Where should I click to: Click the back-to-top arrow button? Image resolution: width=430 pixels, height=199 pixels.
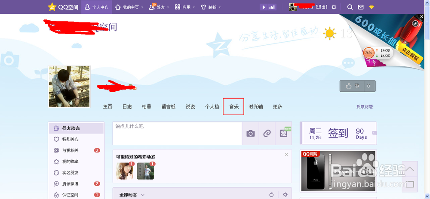pyautogui.click(x=410, y=169)
